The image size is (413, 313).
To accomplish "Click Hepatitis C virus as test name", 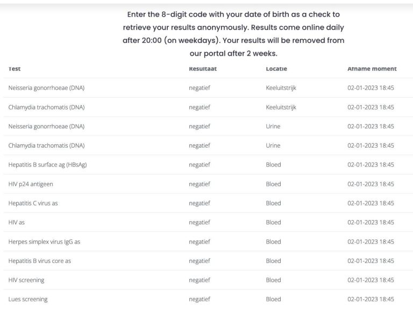I will pos(33,203).
